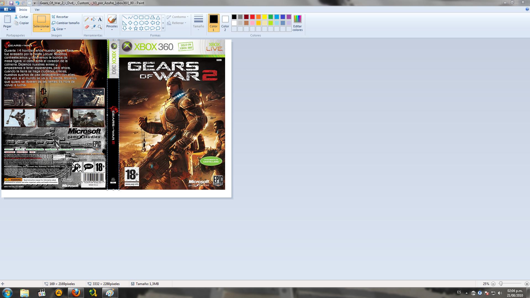The height and width of the screenshot is (298, 530).
Task: Choose the hexagon shape
Action: click(141, 23)
